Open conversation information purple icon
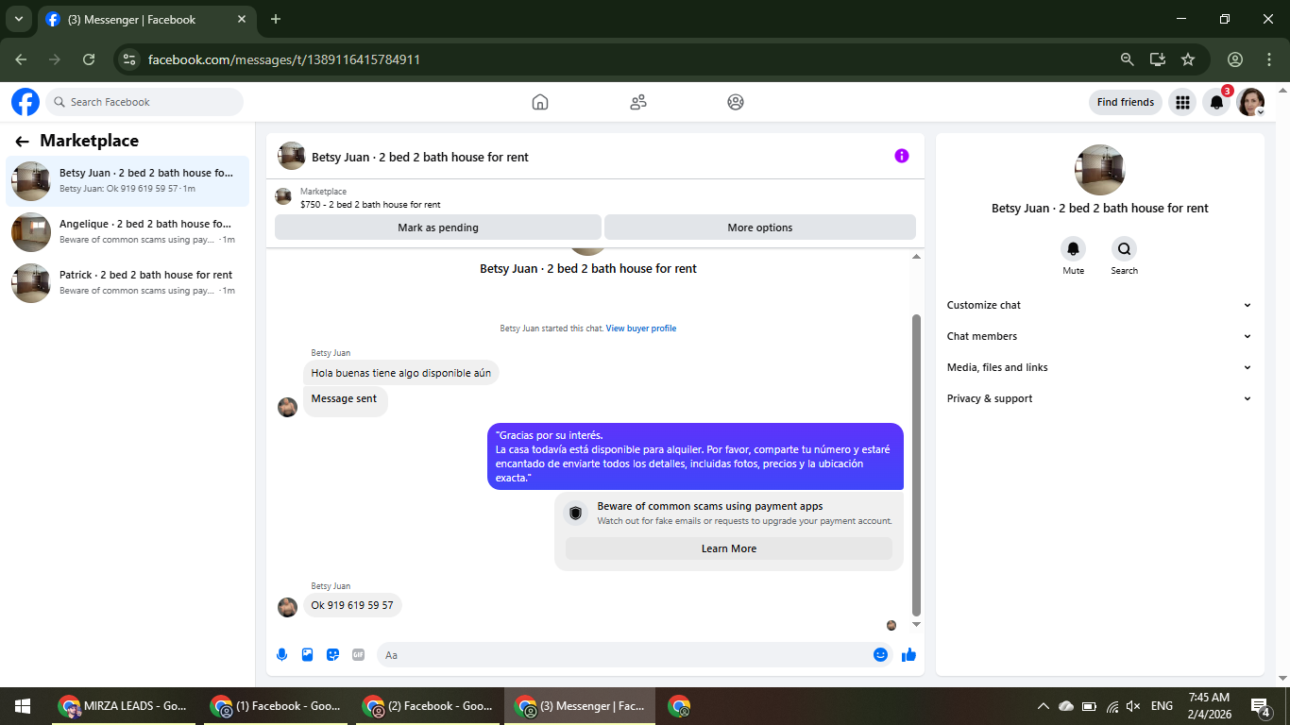This screenshot has height=725, width=1290. 902,156
